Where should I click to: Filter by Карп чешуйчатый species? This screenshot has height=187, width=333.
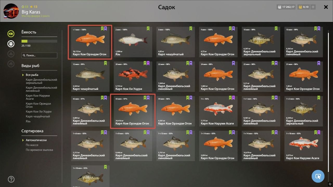pyautogui.click(x=38, y=116)
